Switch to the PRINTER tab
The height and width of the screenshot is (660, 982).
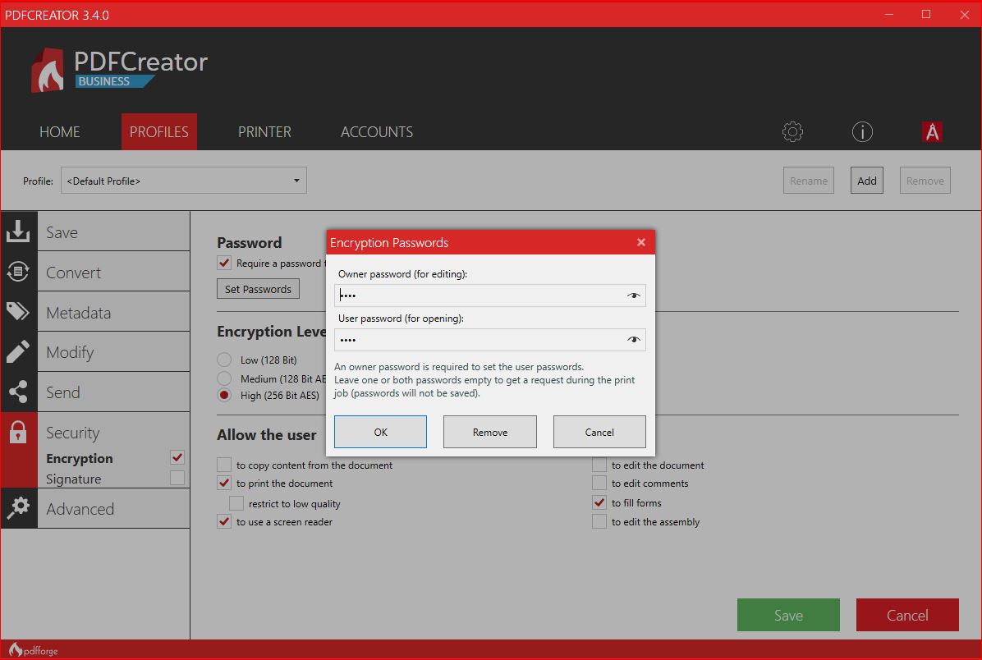pos(264,131)
